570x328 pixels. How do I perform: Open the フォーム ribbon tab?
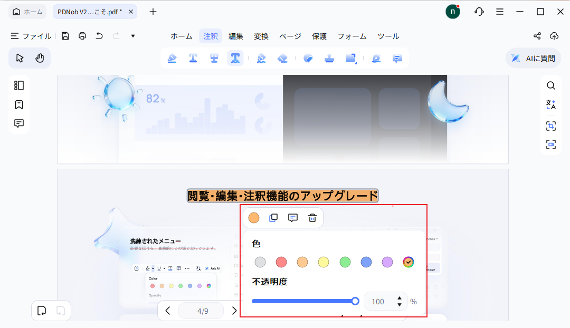(x=351, y=36)
